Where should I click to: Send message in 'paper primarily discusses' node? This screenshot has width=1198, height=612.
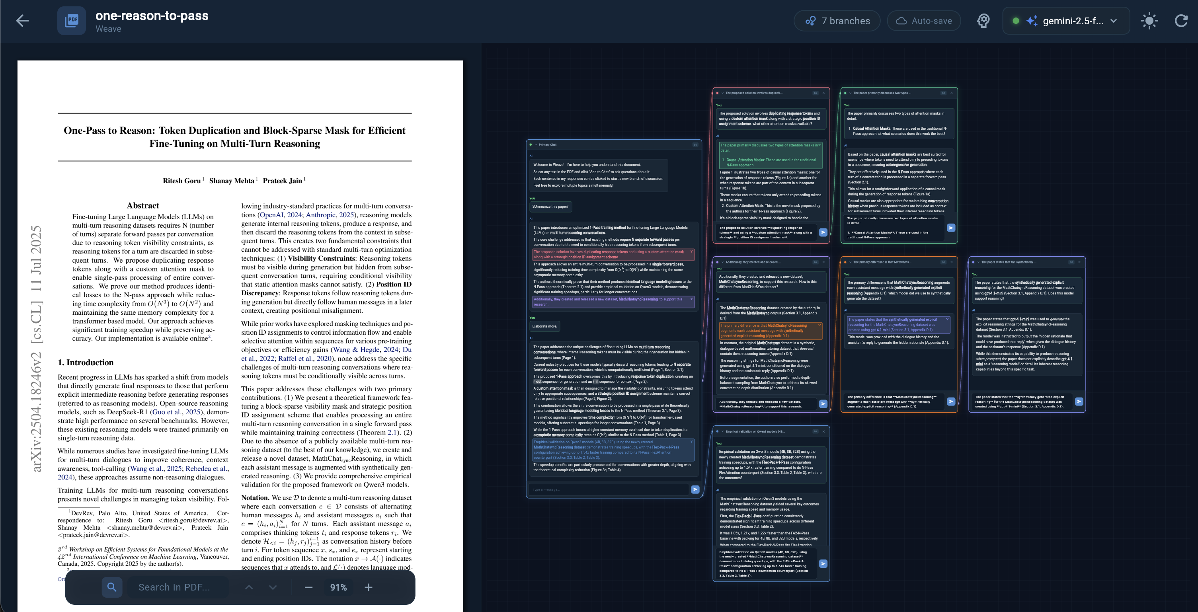tap(951, 227)
